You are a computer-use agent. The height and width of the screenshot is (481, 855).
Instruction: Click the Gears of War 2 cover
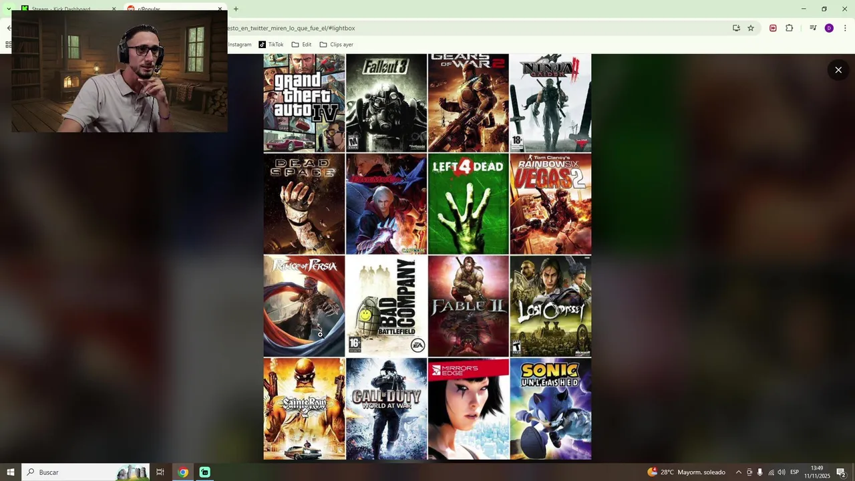click(x=468, y=103)
